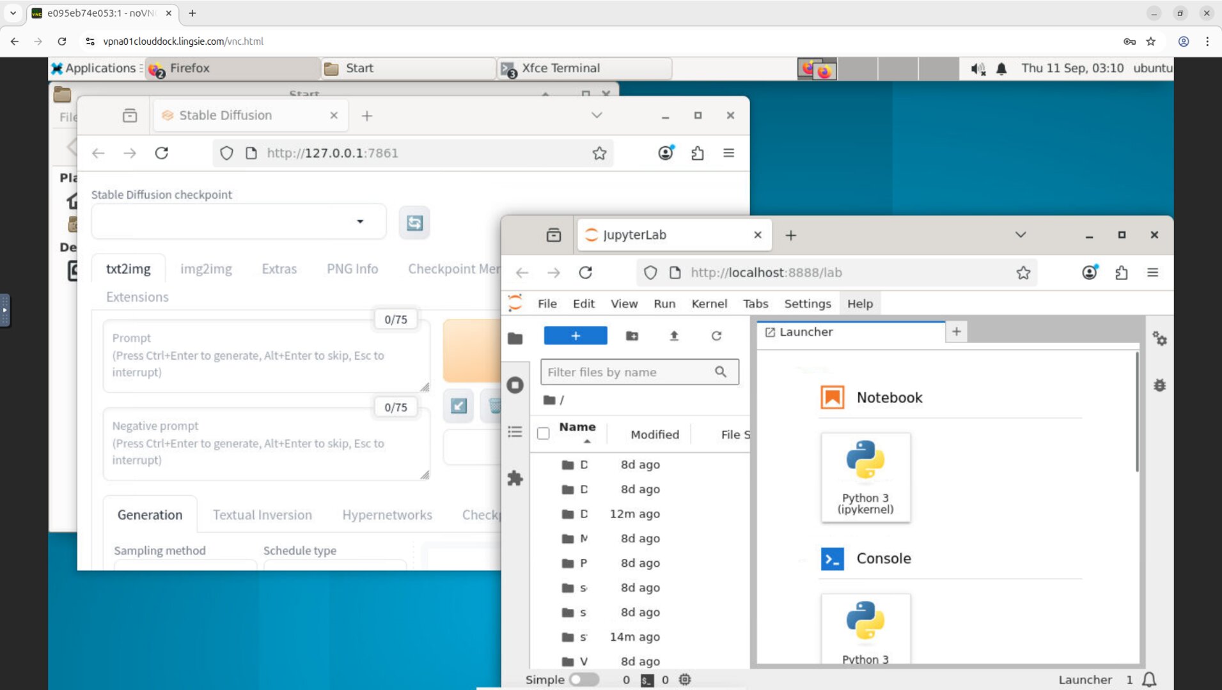Viewport: 1222px width, 690px height.
Task: Bookmark the JupyterLab page with the star
Action: point(1023,272)
